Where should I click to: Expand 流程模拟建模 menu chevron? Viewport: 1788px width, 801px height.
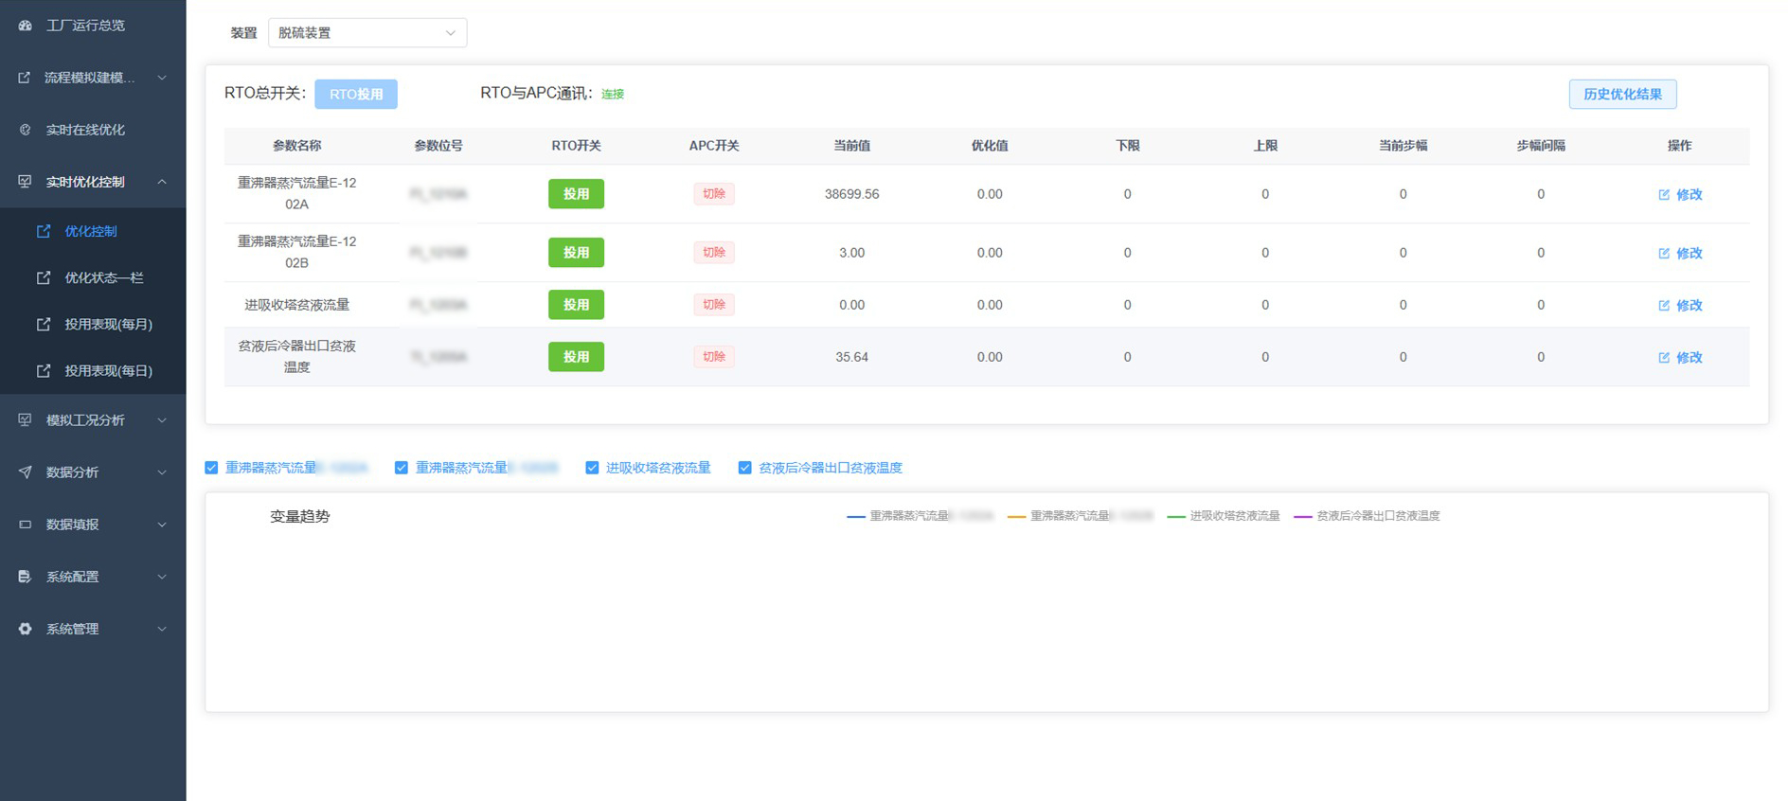pyautogui.click(x=162, y=78)
